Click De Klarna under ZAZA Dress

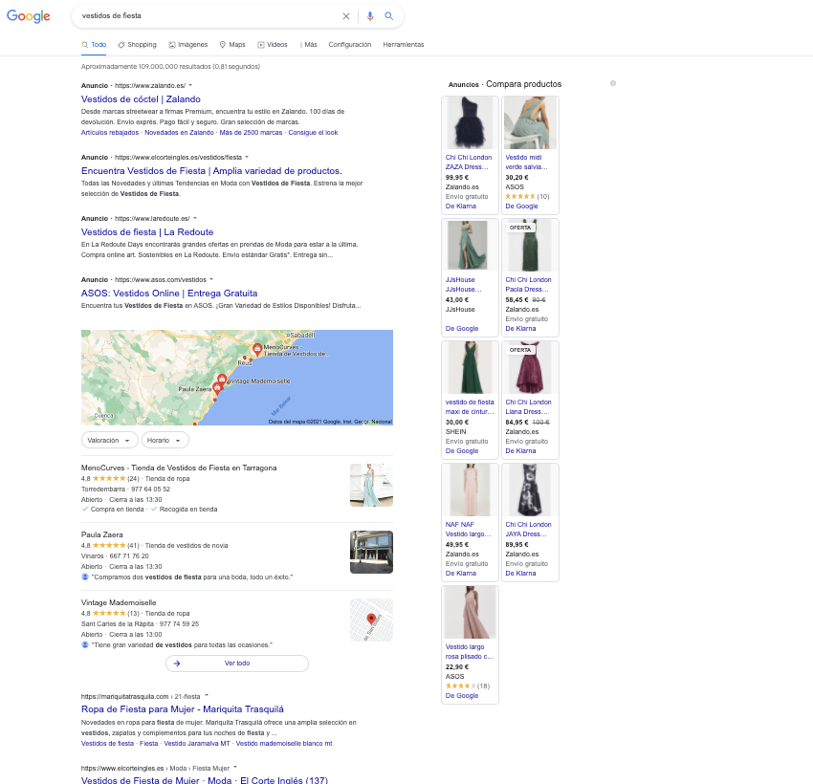pos(460,207)
